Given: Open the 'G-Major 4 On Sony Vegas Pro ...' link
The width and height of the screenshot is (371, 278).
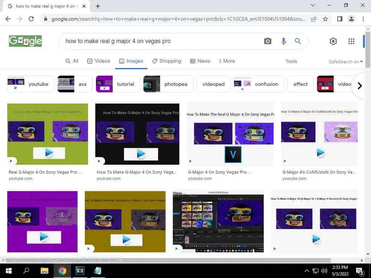Looking at the screenshot, I should (220, 172).
